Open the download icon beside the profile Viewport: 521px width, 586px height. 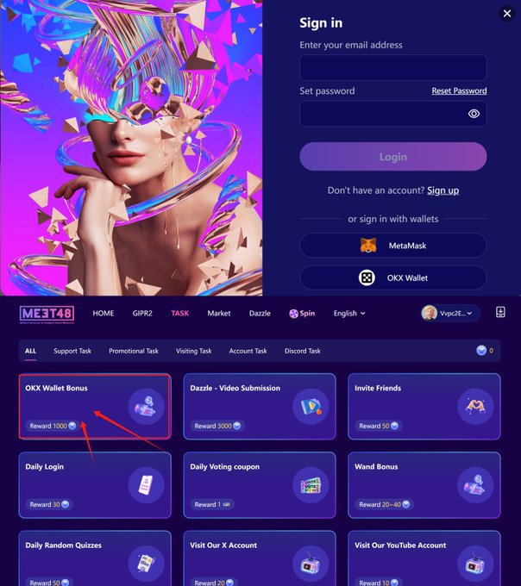tap(500, 312)
